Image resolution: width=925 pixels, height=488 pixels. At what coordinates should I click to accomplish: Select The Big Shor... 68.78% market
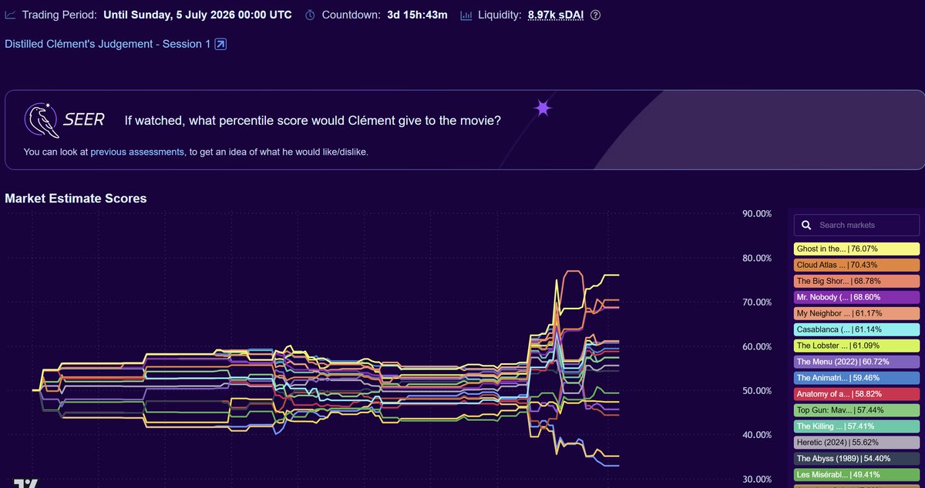(856, 281)
